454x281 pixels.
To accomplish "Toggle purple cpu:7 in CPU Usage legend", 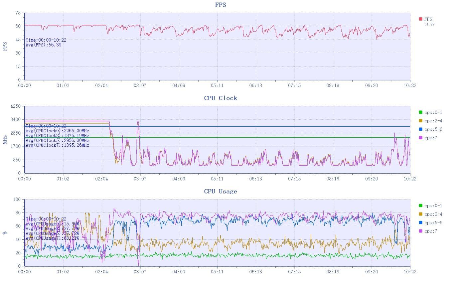I will point(421,231).
